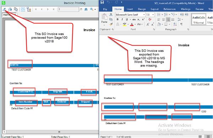Screen dimensions: 213x138
Task: Expand the Paste options arrow
Action: tap(104, 25)
